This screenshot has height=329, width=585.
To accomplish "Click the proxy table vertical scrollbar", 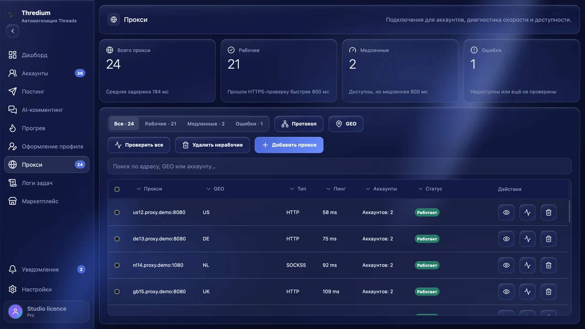I will pyautogui.click(x=569, y=211).
